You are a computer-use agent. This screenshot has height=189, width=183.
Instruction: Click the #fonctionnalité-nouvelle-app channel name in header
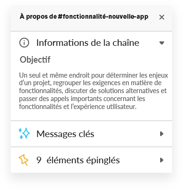click(103, 17)
